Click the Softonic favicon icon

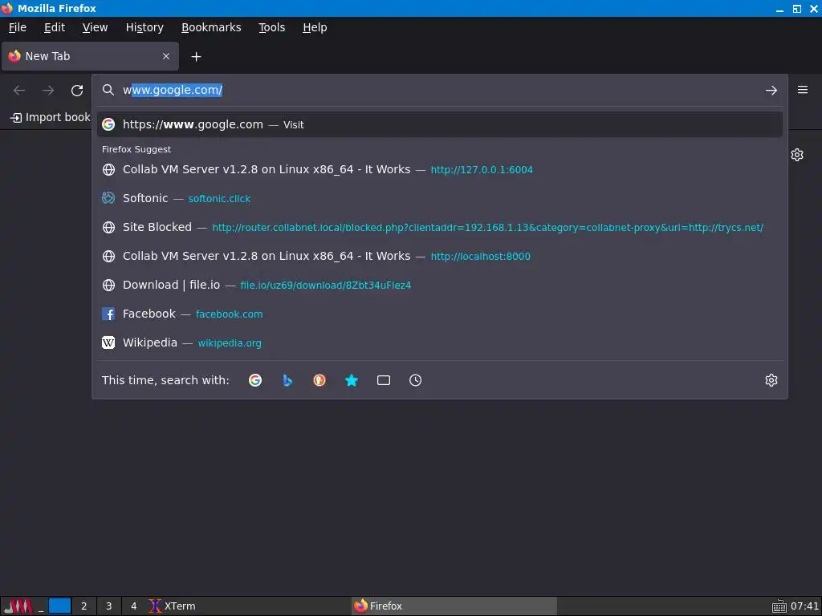point(108,198)
